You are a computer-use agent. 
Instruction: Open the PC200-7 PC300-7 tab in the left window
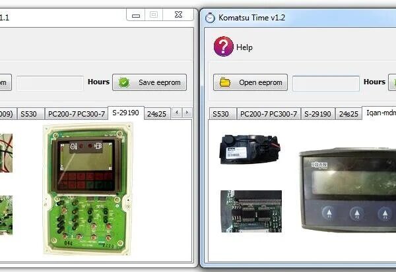(x=77, y=114)
